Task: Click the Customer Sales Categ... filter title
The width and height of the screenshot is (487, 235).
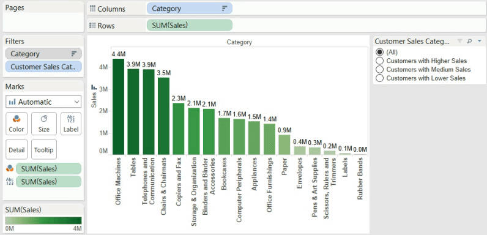Action: click(x=412, y=42)
